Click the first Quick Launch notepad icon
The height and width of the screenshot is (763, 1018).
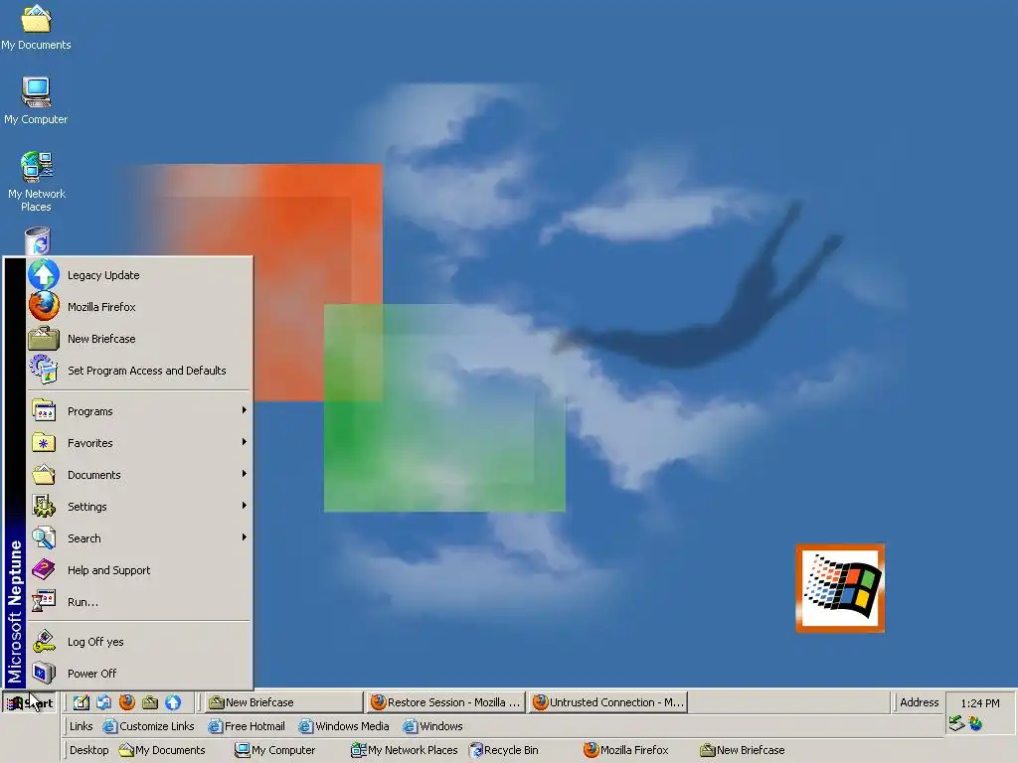(81, 702)
